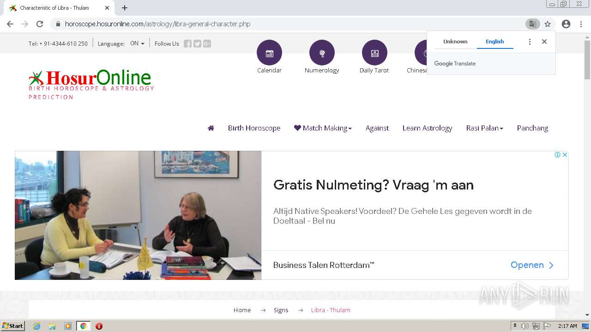Close the advertisement with the X
This screenshot has width=591, height=332.
point(565,155)
